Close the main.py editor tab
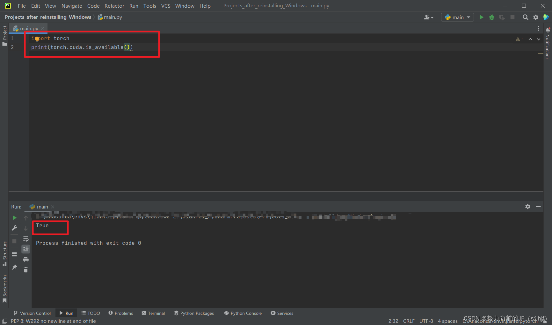The height and width of the screenshot is (325, 552). click(43, 28)
